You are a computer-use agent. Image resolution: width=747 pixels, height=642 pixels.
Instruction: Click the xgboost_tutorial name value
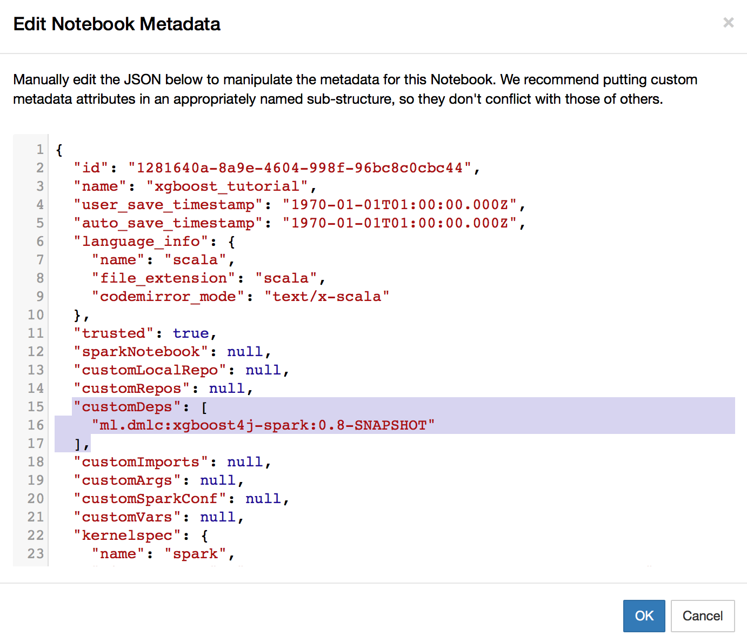pos(227,186)
